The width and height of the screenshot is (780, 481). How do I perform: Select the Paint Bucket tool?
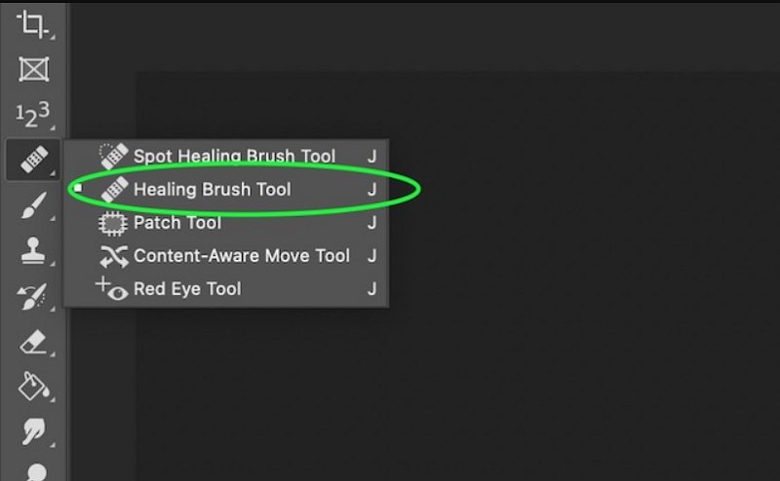(x=34, y=387)
